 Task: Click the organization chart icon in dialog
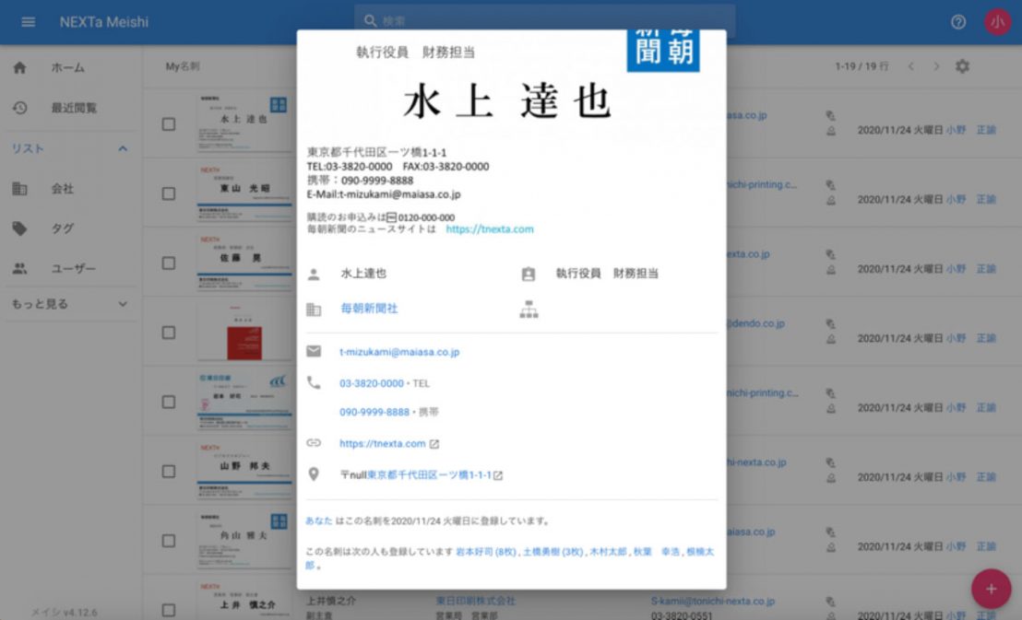(528, 310)
